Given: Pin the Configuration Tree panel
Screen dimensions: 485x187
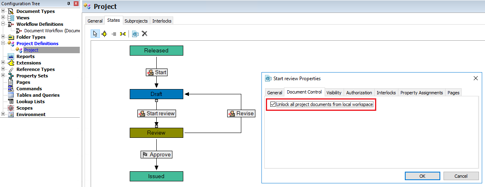Looking at the screenshot, I should click(x=68, y=4).
